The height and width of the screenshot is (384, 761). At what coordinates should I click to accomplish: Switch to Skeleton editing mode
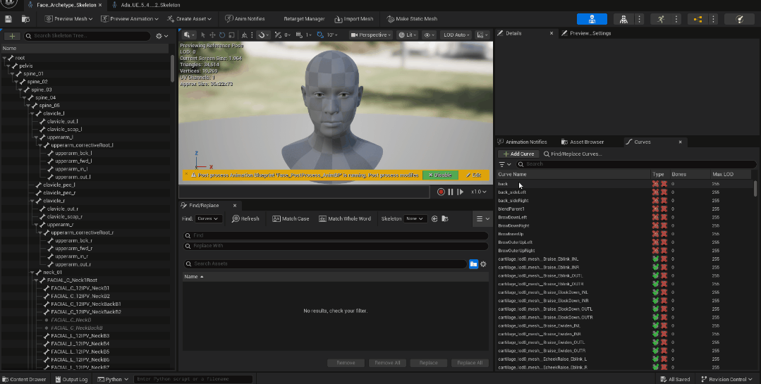tap(591, 19)
